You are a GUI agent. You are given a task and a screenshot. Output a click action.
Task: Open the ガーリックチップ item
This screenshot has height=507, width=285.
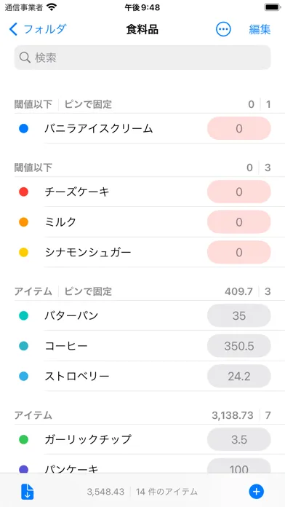pyautogui.click(x=142, y=439)
